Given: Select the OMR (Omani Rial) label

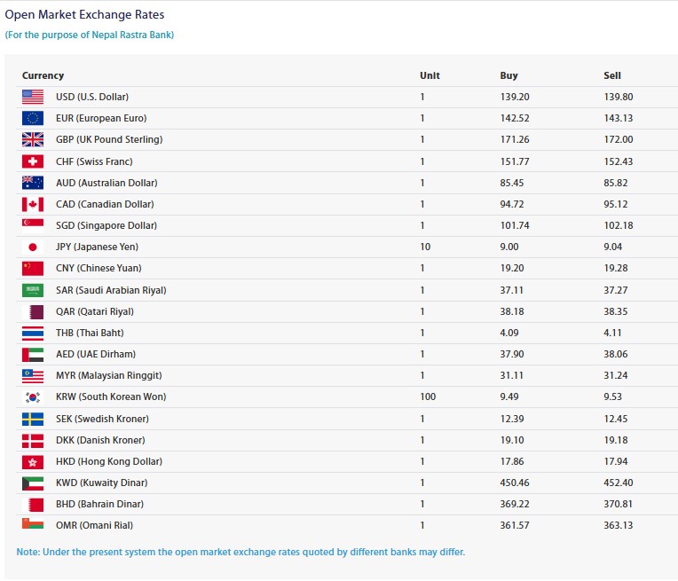Looking at the screenshot, I should (94, 525).
